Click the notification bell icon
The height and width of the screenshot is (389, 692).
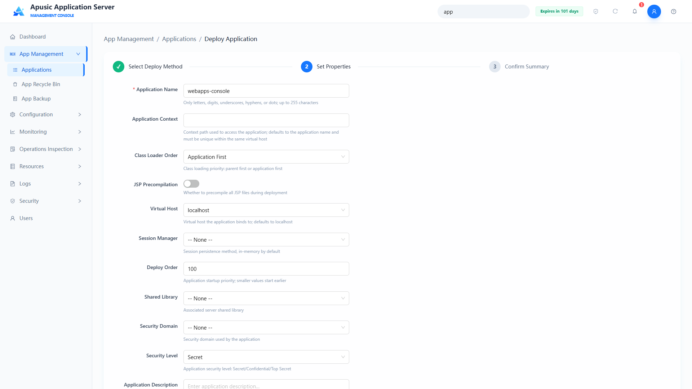635,12
